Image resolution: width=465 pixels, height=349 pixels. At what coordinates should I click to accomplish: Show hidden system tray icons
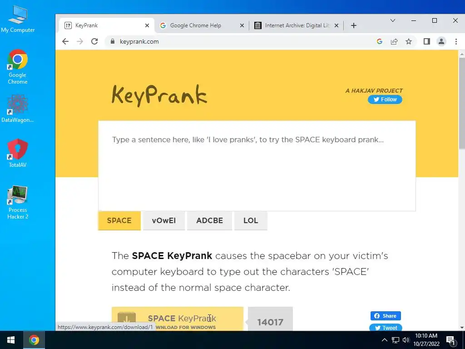(x=384, y=340)
